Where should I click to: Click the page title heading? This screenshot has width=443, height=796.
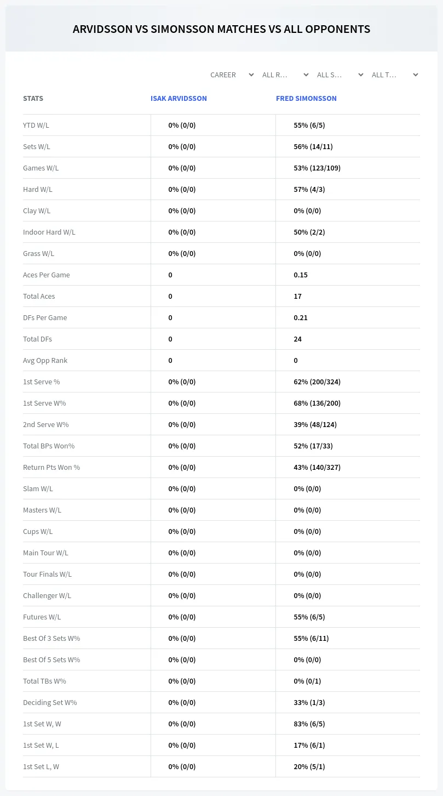pos(221,29)
